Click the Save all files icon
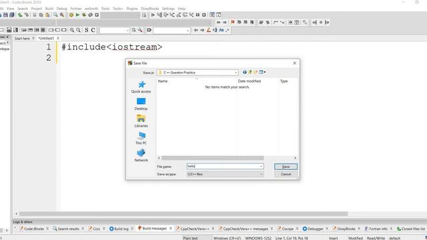 12,15
